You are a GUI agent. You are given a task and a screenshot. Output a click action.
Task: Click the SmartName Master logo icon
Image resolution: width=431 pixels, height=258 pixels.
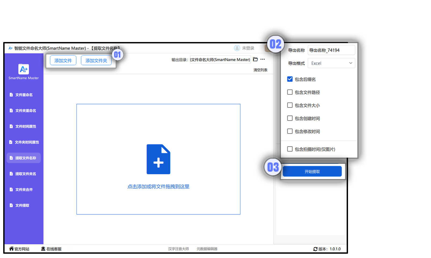pyautogui.click(x=24, y=69)
